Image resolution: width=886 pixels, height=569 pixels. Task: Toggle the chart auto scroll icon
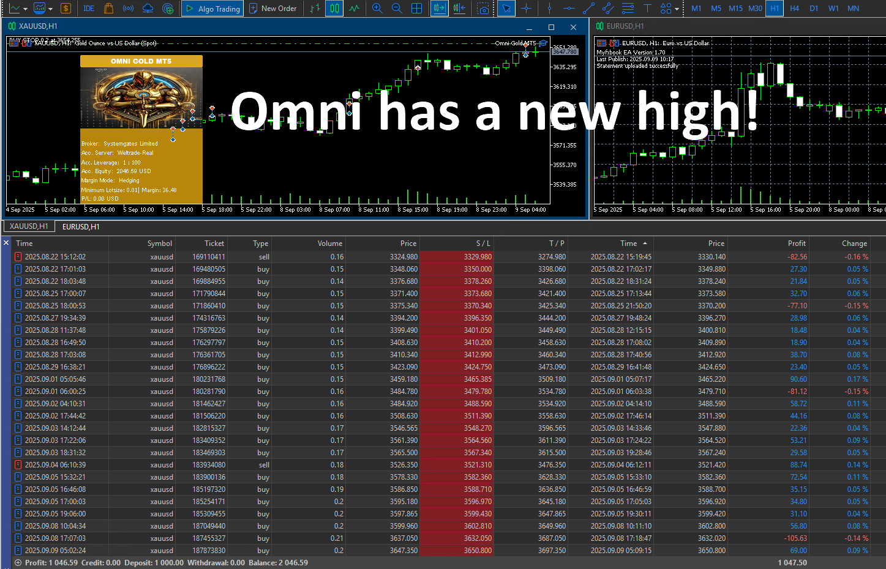(x=440, y=9)
